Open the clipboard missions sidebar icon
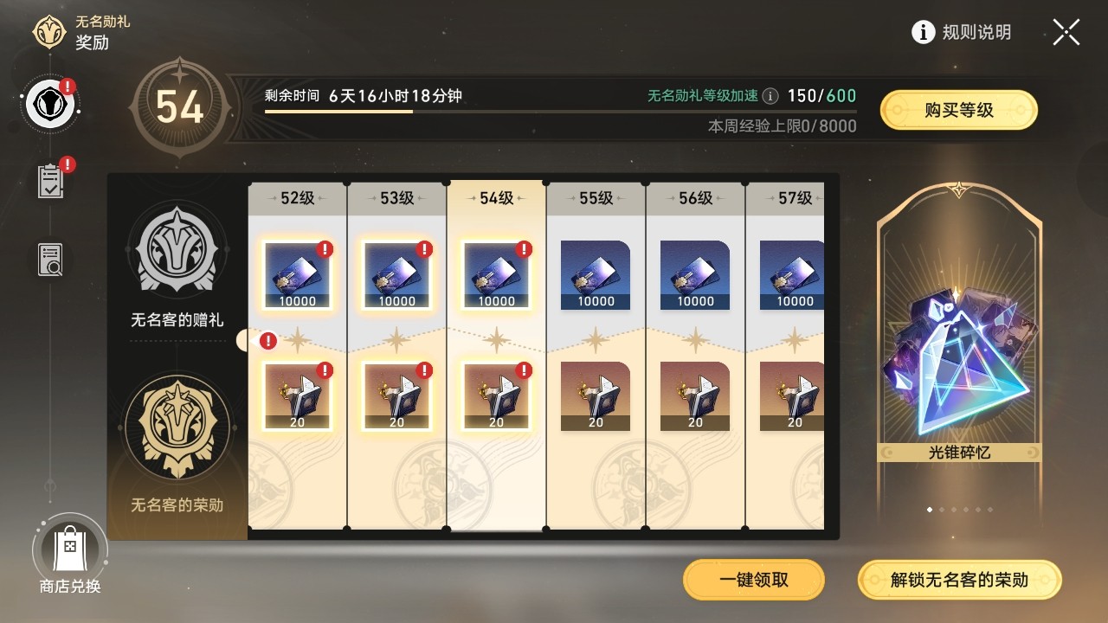Image resolution: width=1108 pixels, height=623 pixels. [51, 180]
